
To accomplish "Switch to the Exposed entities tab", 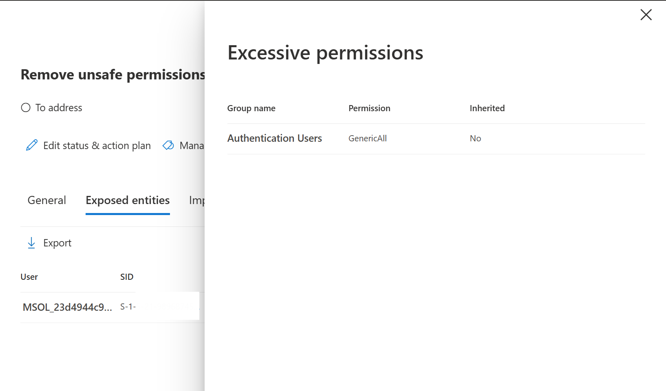I will 128,200.
